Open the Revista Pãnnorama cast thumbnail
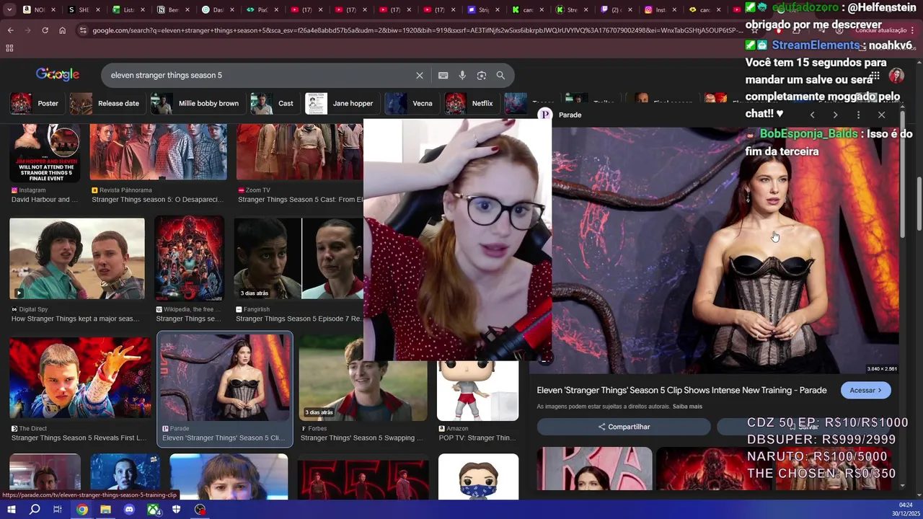 pos(158,151)
